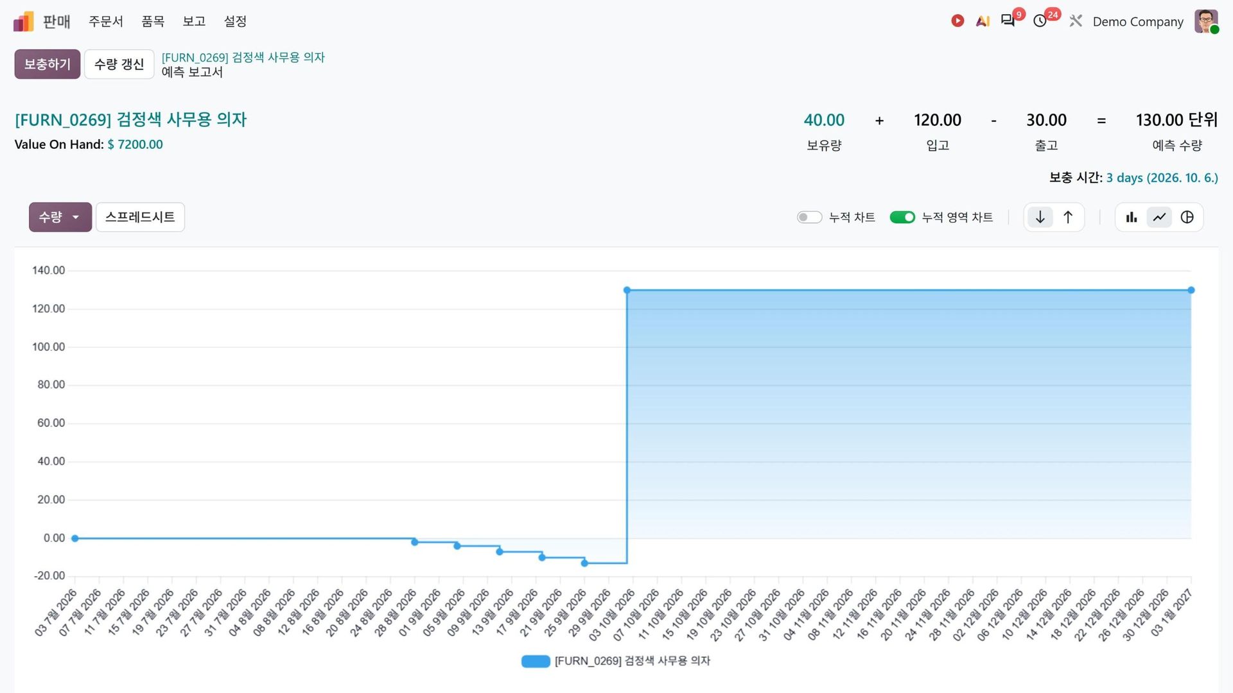Screen dimensions: 1233x693
Task: Switch to bar chart view
Action: 1132,217
